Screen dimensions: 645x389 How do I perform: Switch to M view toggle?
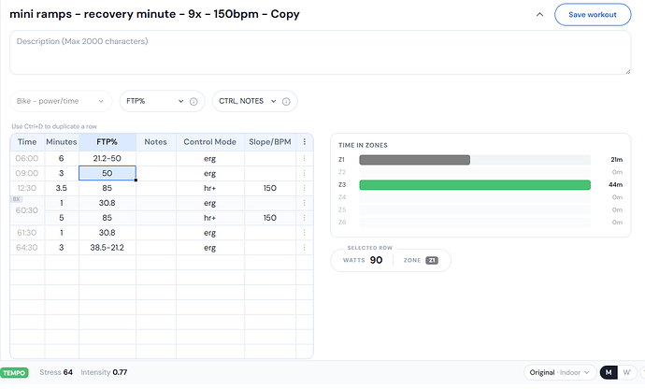[609, 372]
